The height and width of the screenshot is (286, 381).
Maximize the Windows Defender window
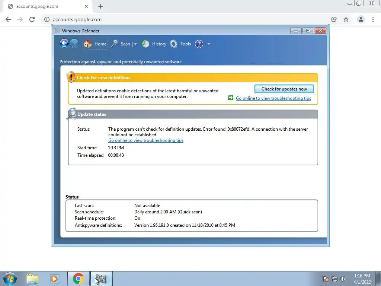pos(308,31)
